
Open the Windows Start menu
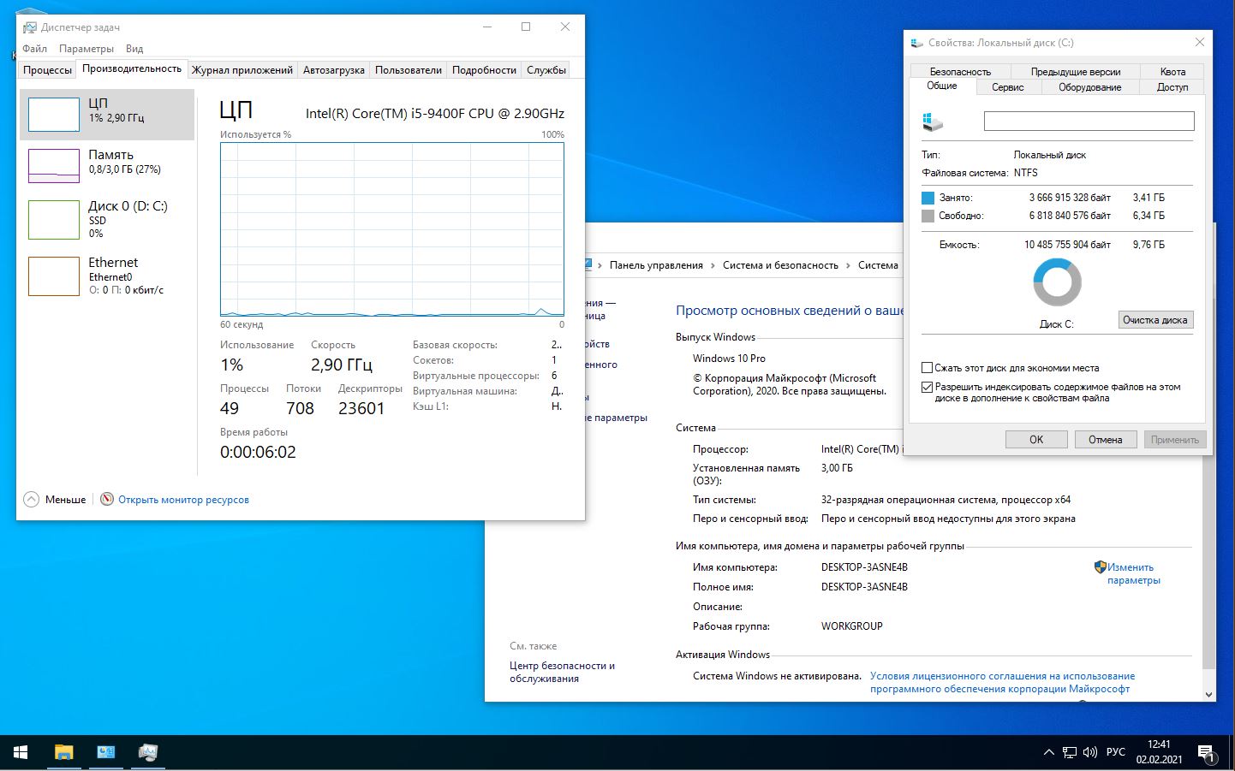pos(21,752)
